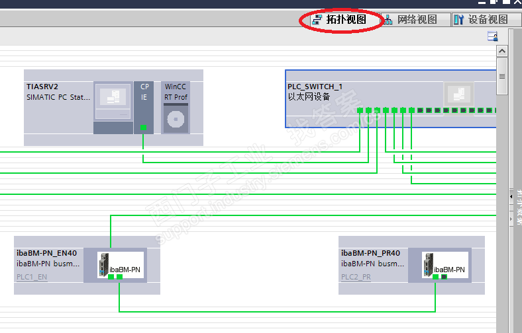Image resolution: width=522 pixels, height=333 pixels.
Task: Click the ibaBM-PN_EN40 name label
Action: click(46, 253)
